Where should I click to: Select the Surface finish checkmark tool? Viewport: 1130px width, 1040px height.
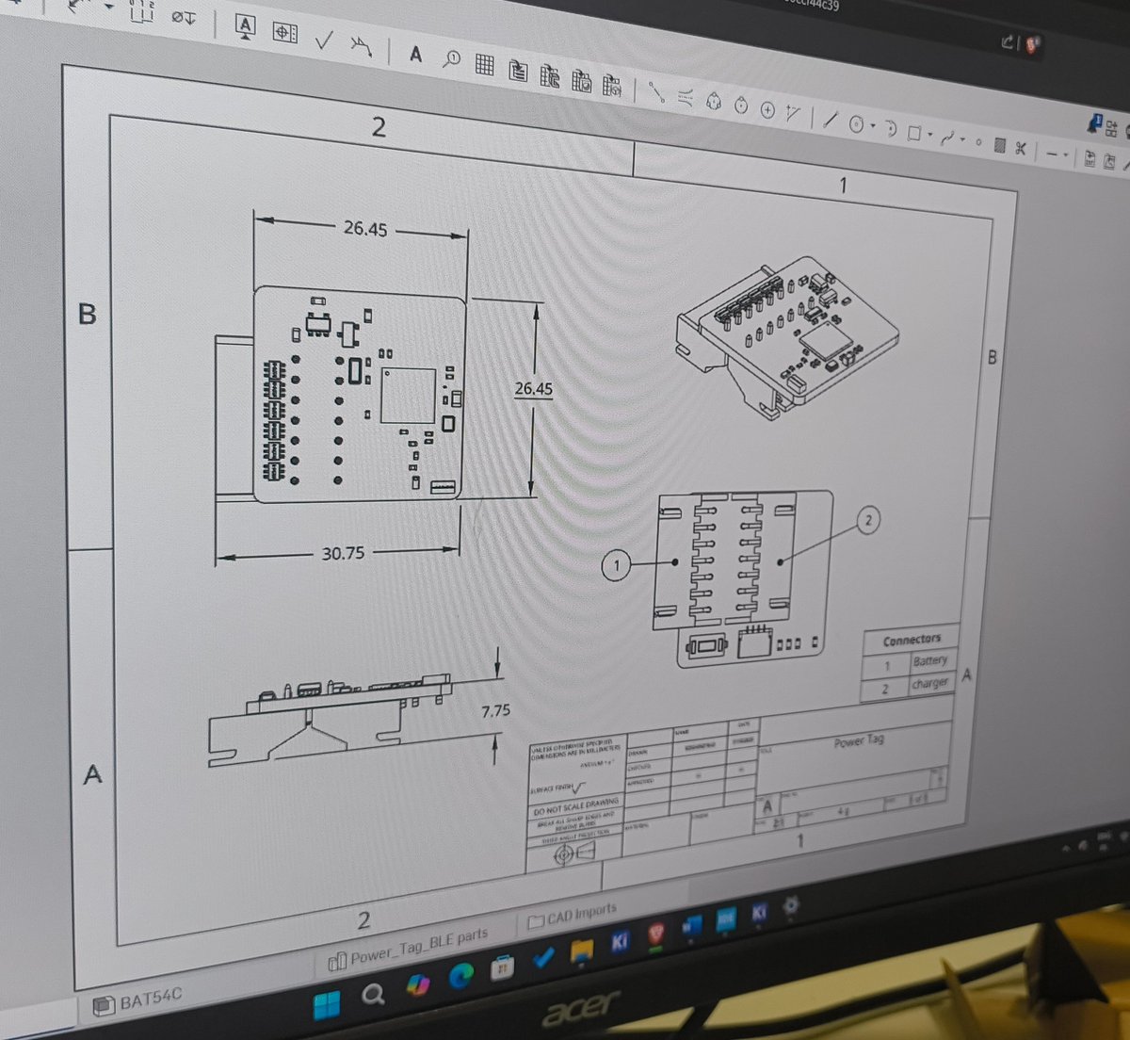[325, 41]
